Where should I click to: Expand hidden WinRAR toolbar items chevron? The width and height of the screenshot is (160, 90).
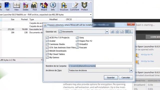tap(91, 2)
